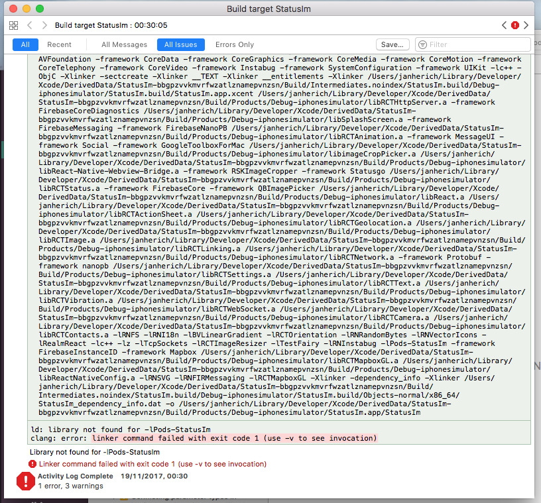
Task: Click the filter icon inside the filter field
Action: coord(422,44)
